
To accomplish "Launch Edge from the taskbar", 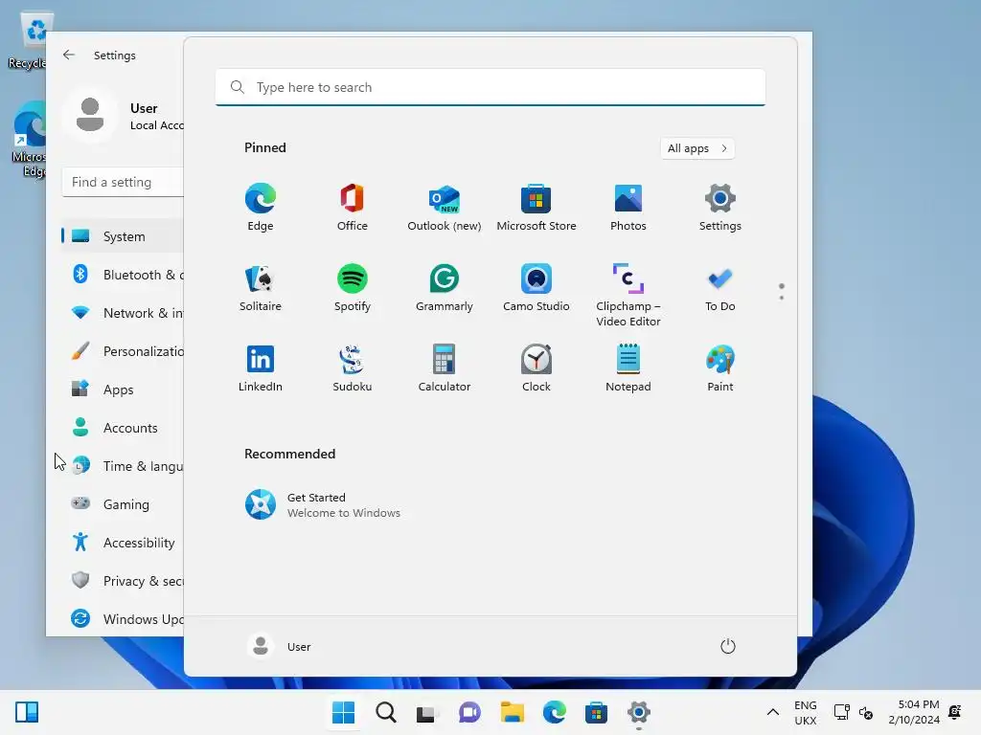I will [x=555, y=712].
